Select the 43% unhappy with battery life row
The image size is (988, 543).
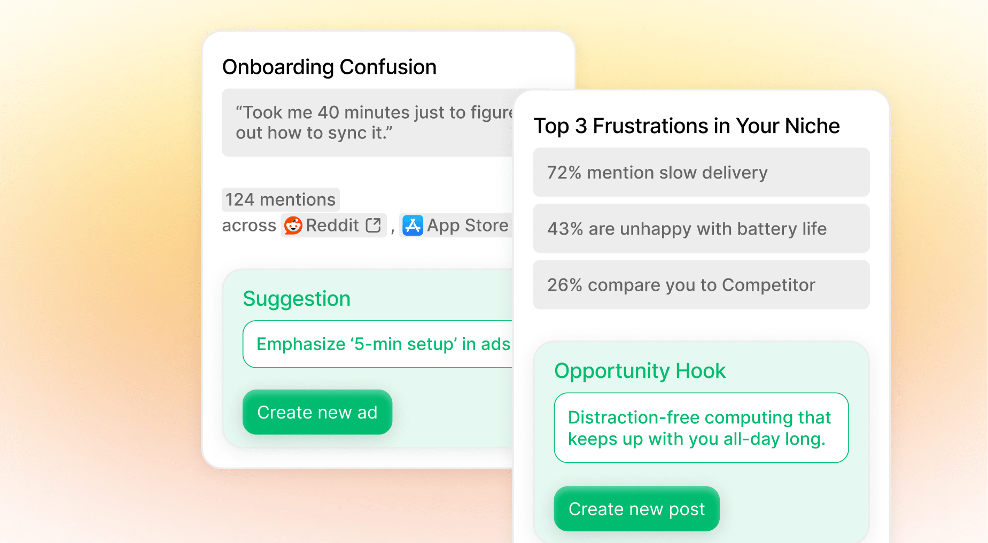tap(701, 228)
